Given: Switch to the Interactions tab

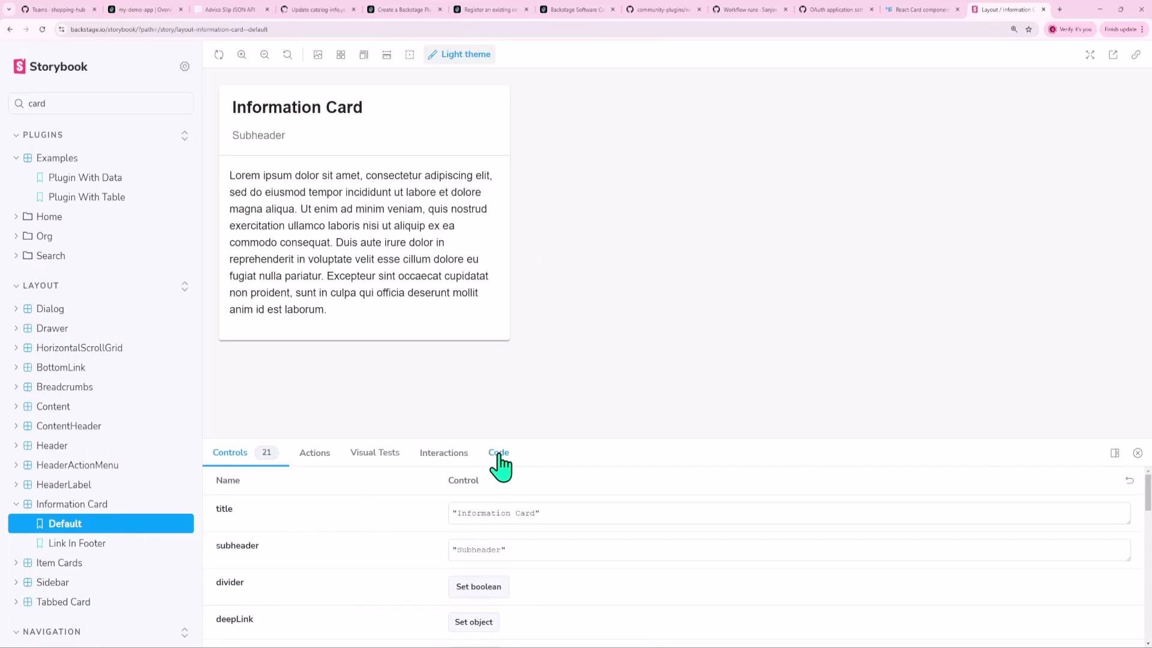Looking at the screenshot, I should coord(444,453).
